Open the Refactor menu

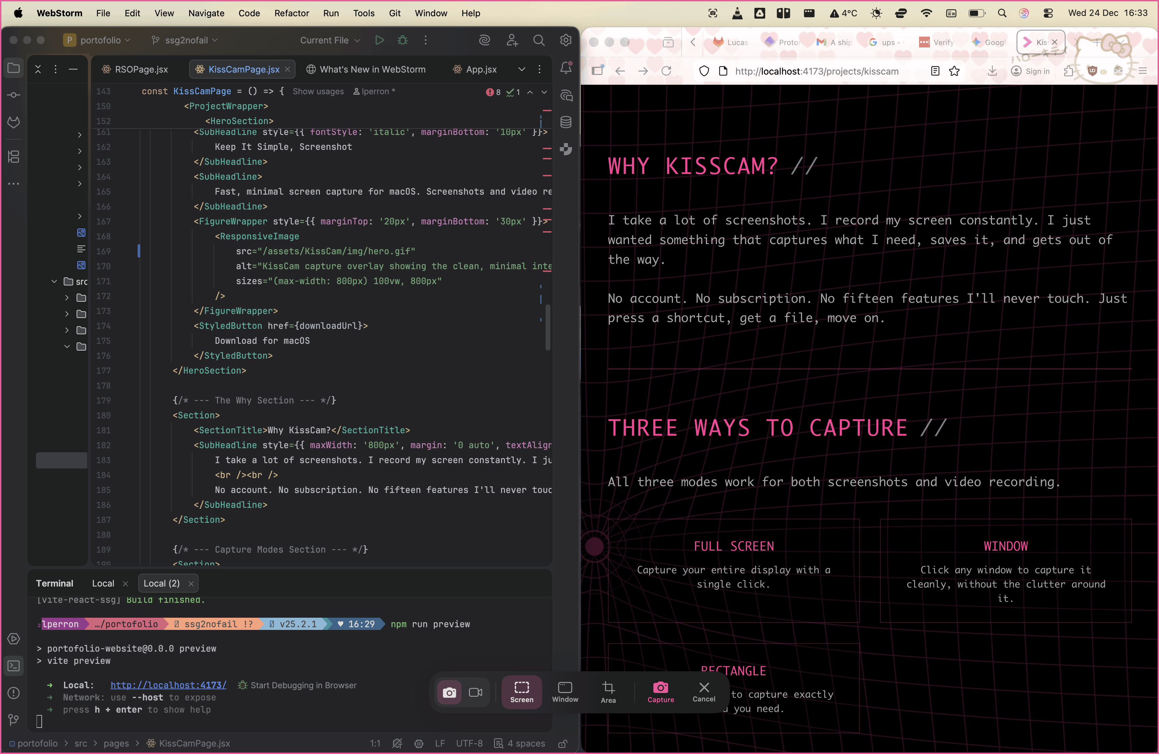291,13
